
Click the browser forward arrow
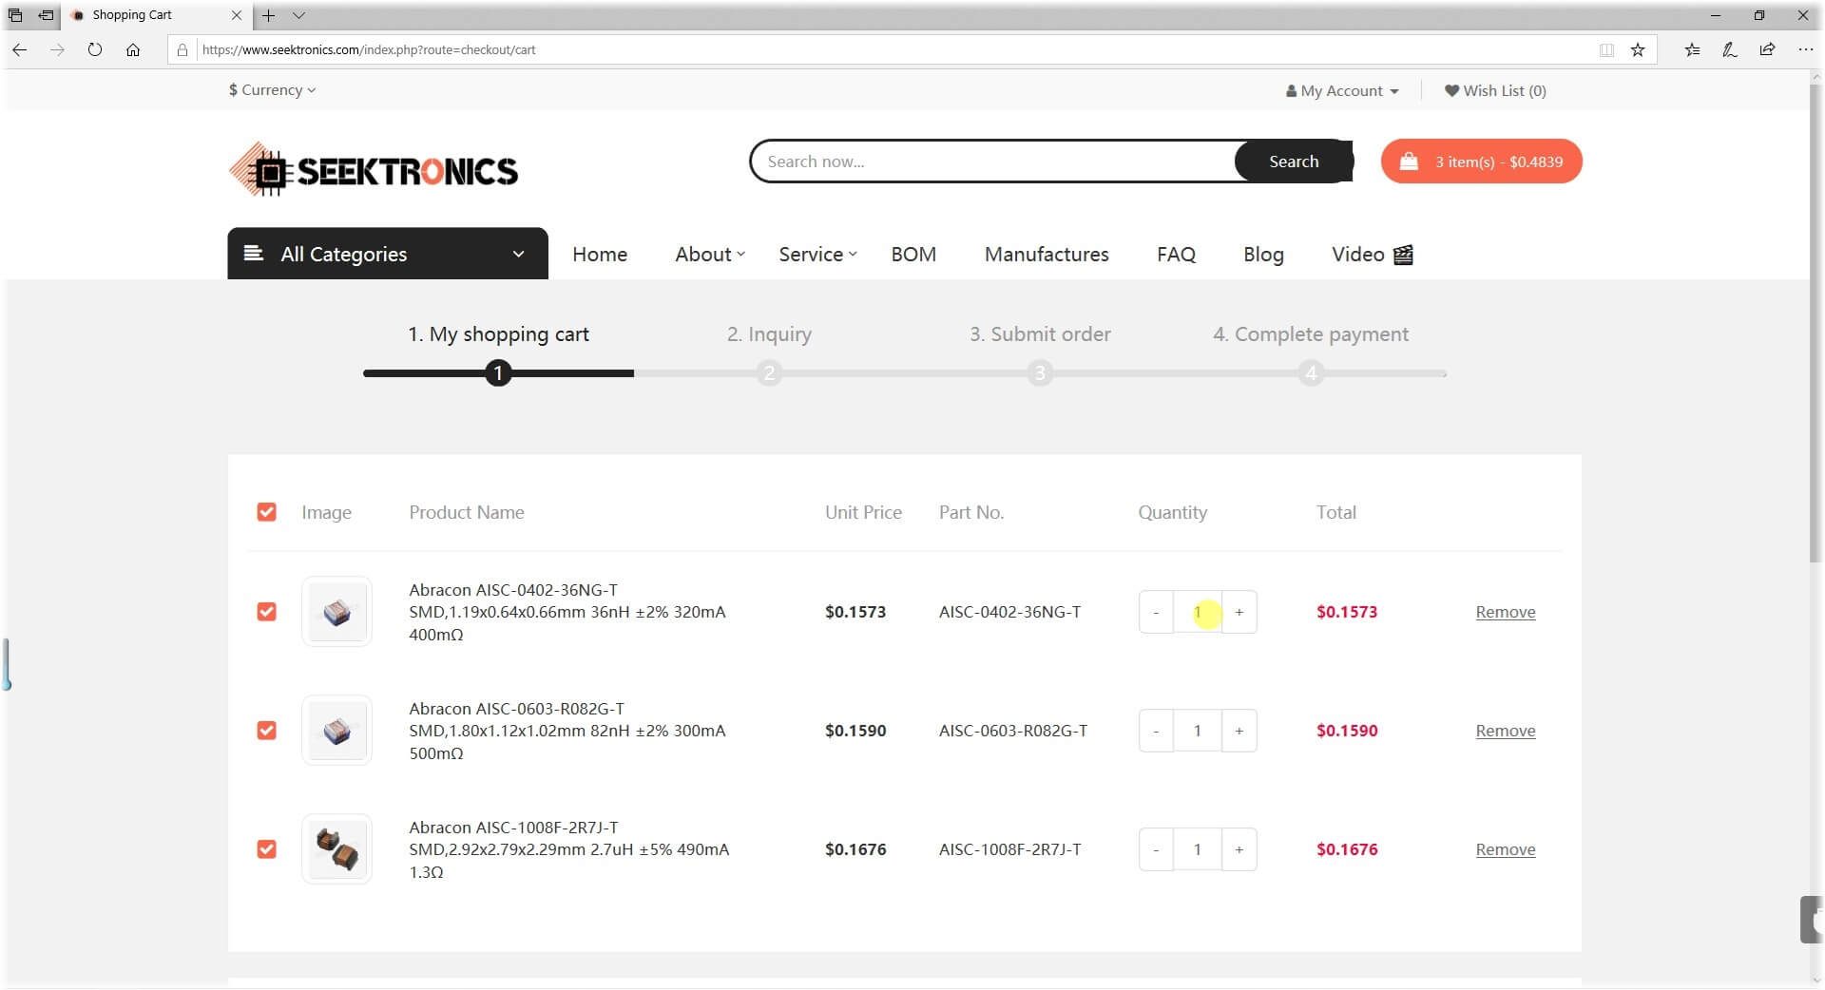tap(57, 49)
